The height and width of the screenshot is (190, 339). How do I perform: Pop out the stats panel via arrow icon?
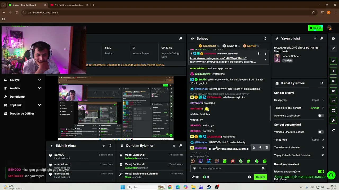click(x=180, y=39)
